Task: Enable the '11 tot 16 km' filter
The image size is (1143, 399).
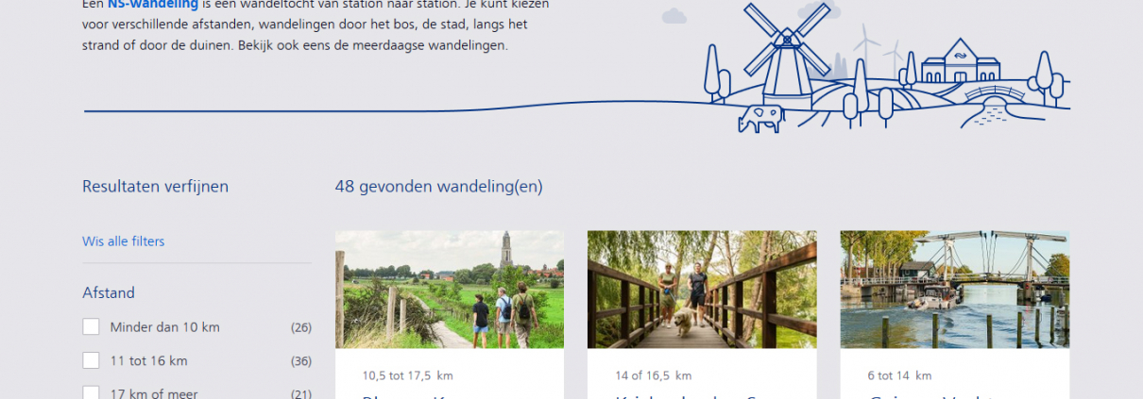Action: [x=91, y=360]
